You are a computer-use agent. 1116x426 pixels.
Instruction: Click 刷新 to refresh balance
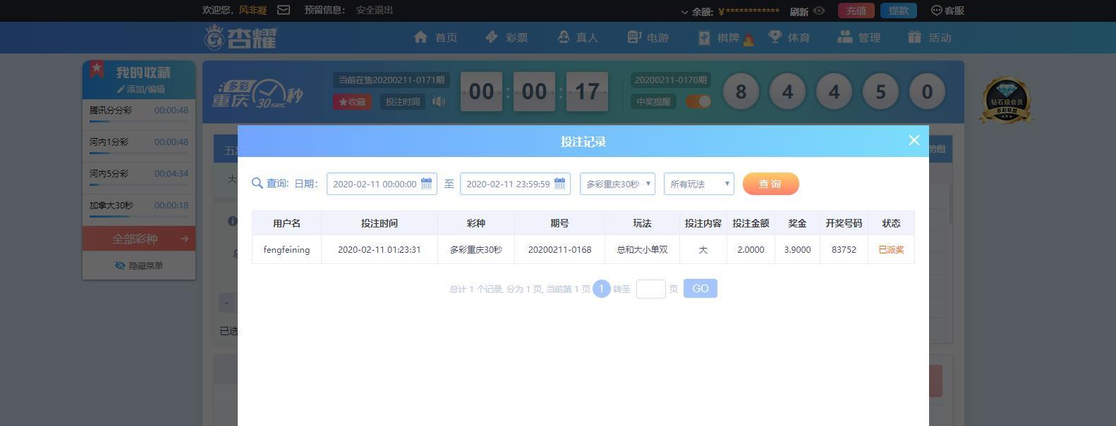click(x=799, y=11)
